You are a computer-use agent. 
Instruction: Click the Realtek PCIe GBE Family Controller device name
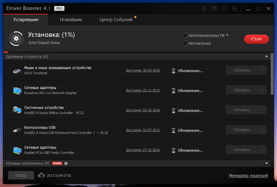49,153
